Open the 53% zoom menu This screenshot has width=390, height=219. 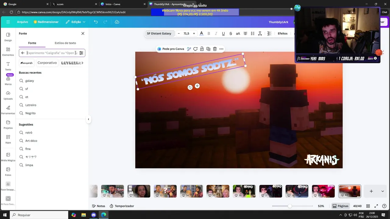[x=321, y=206]
